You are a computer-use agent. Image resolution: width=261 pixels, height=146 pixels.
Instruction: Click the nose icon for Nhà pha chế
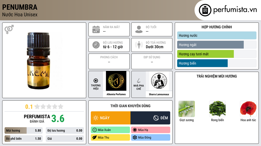pyautogui.click(x=138, y=81)
